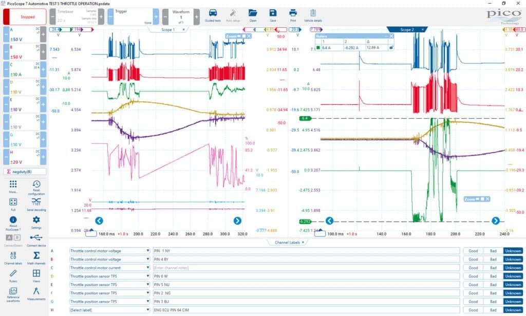This screenshot has width=526, height=316.
Task: Set channel H status to Unknown
Action: [x=513, y=310]
